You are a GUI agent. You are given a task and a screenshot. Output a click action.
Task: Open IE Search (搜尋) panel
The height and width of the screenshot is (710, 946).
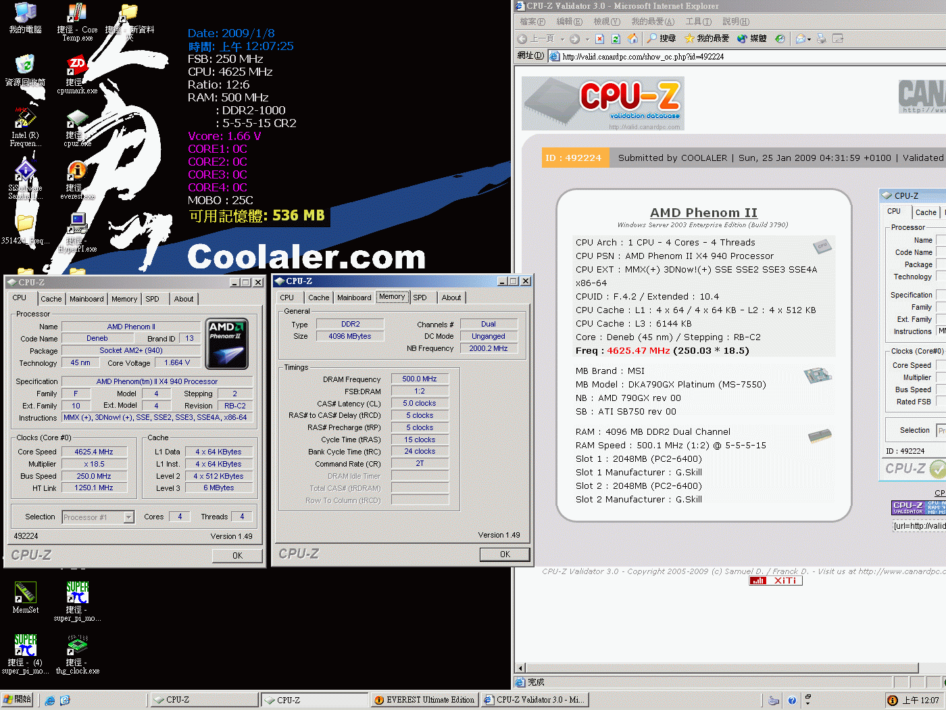662,39
